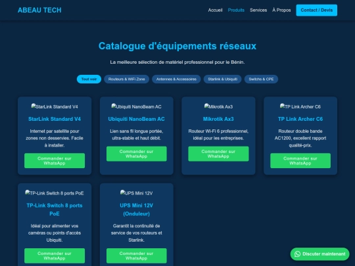Click the Contact / Devis button
Screen dimensions: 355x266
tap(316, 10)
